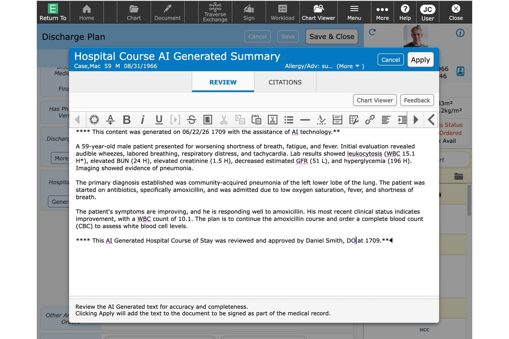Click the boxed scissors icon
The image size is (509, 339).
272,120
